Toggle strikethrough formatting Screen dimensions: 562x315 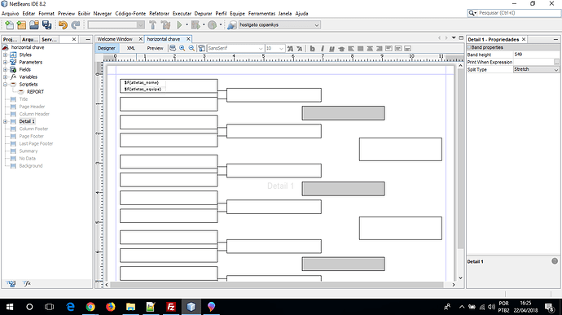(341, 48)
